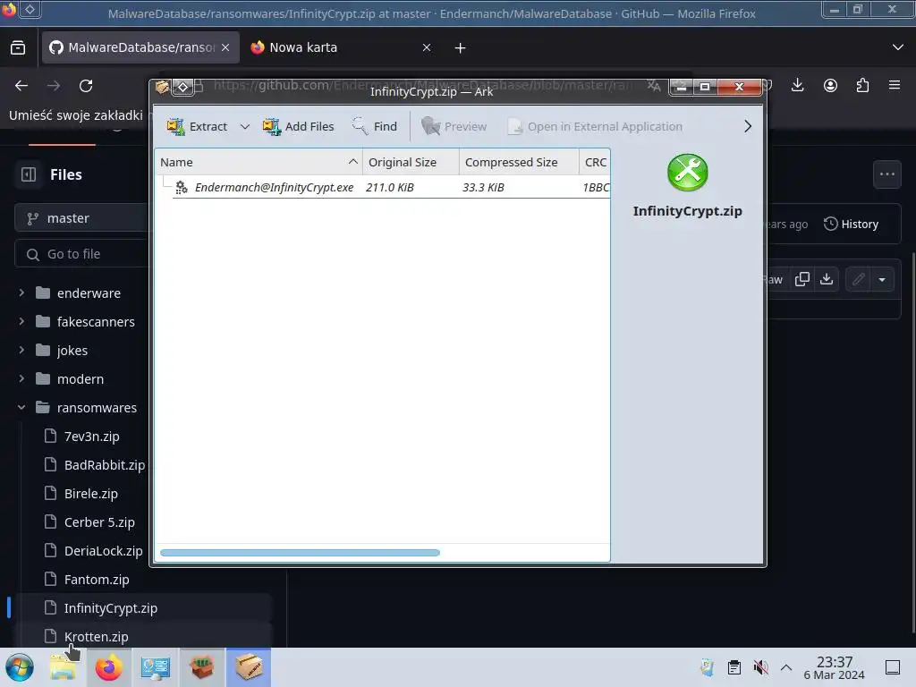This screenshot has width=916, height=687.
Task: Toggle muted volume icon in system tray
Action: tap(760, 667)
